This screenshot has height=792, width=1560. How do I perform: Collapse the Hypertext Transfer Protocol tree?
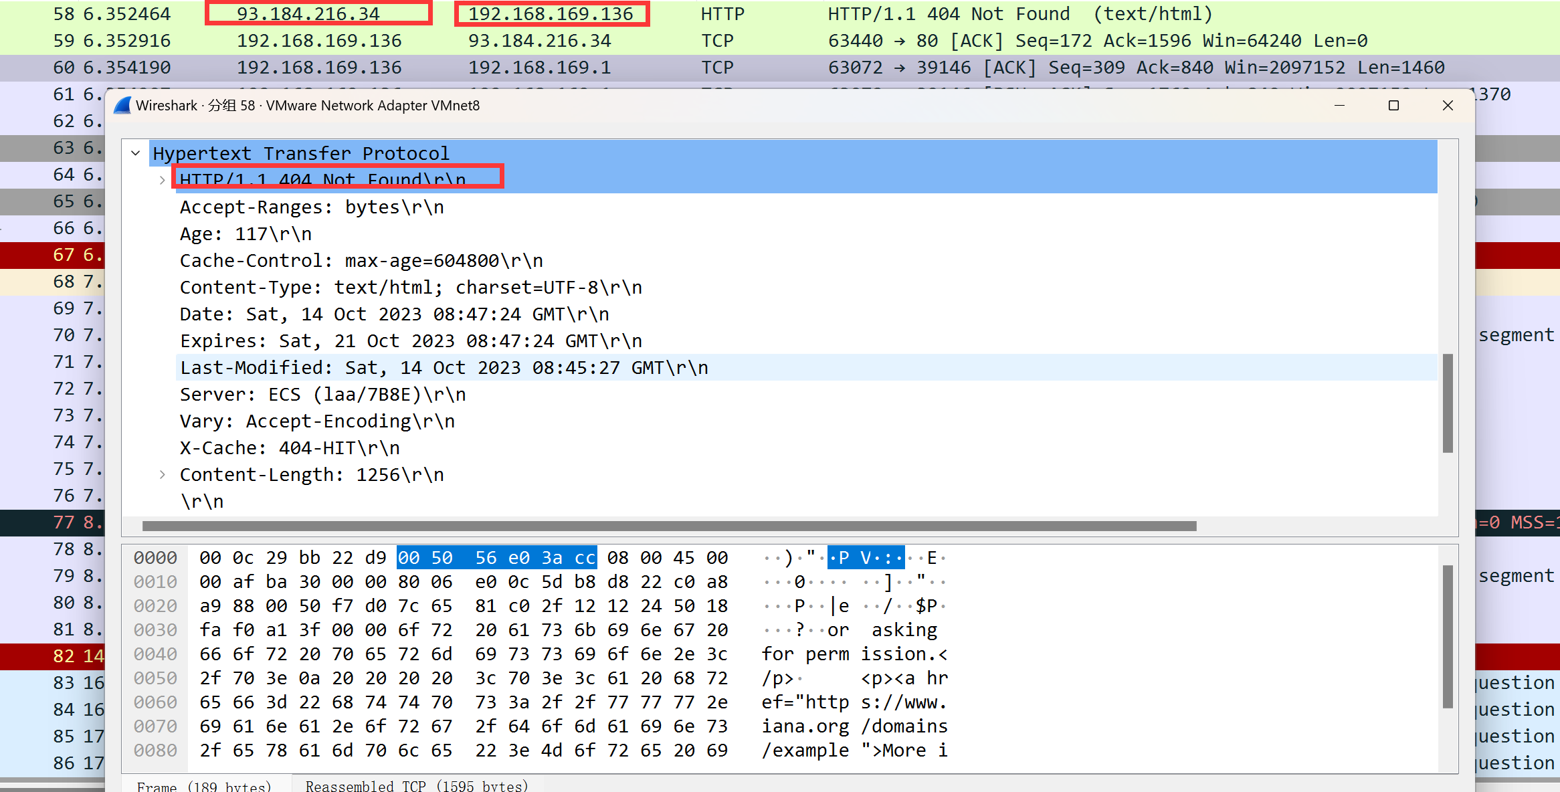[136, 153]
